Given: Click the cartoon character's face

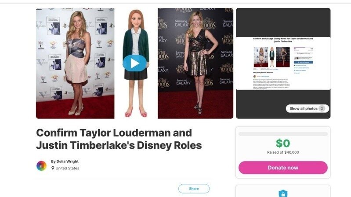Looking at the screenshot, I should (136, 19).
